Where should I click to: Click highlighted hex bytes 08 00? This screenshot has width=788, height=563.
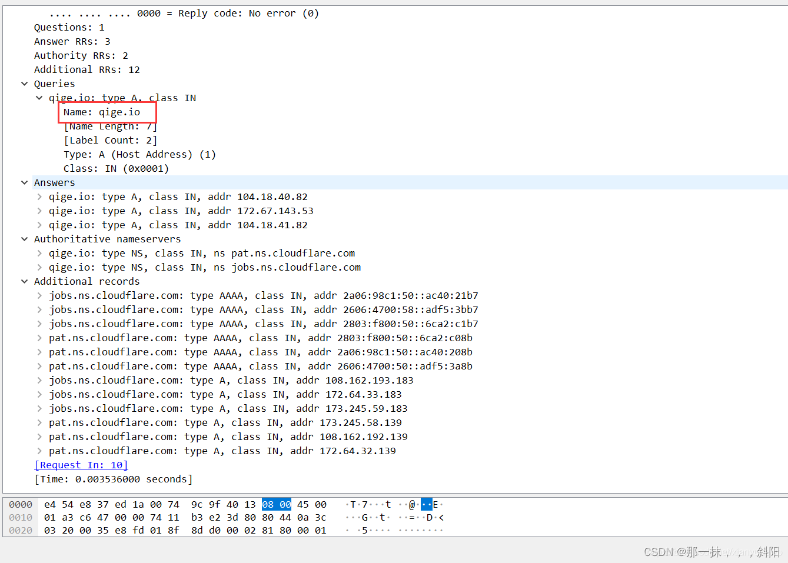(277, 505)
